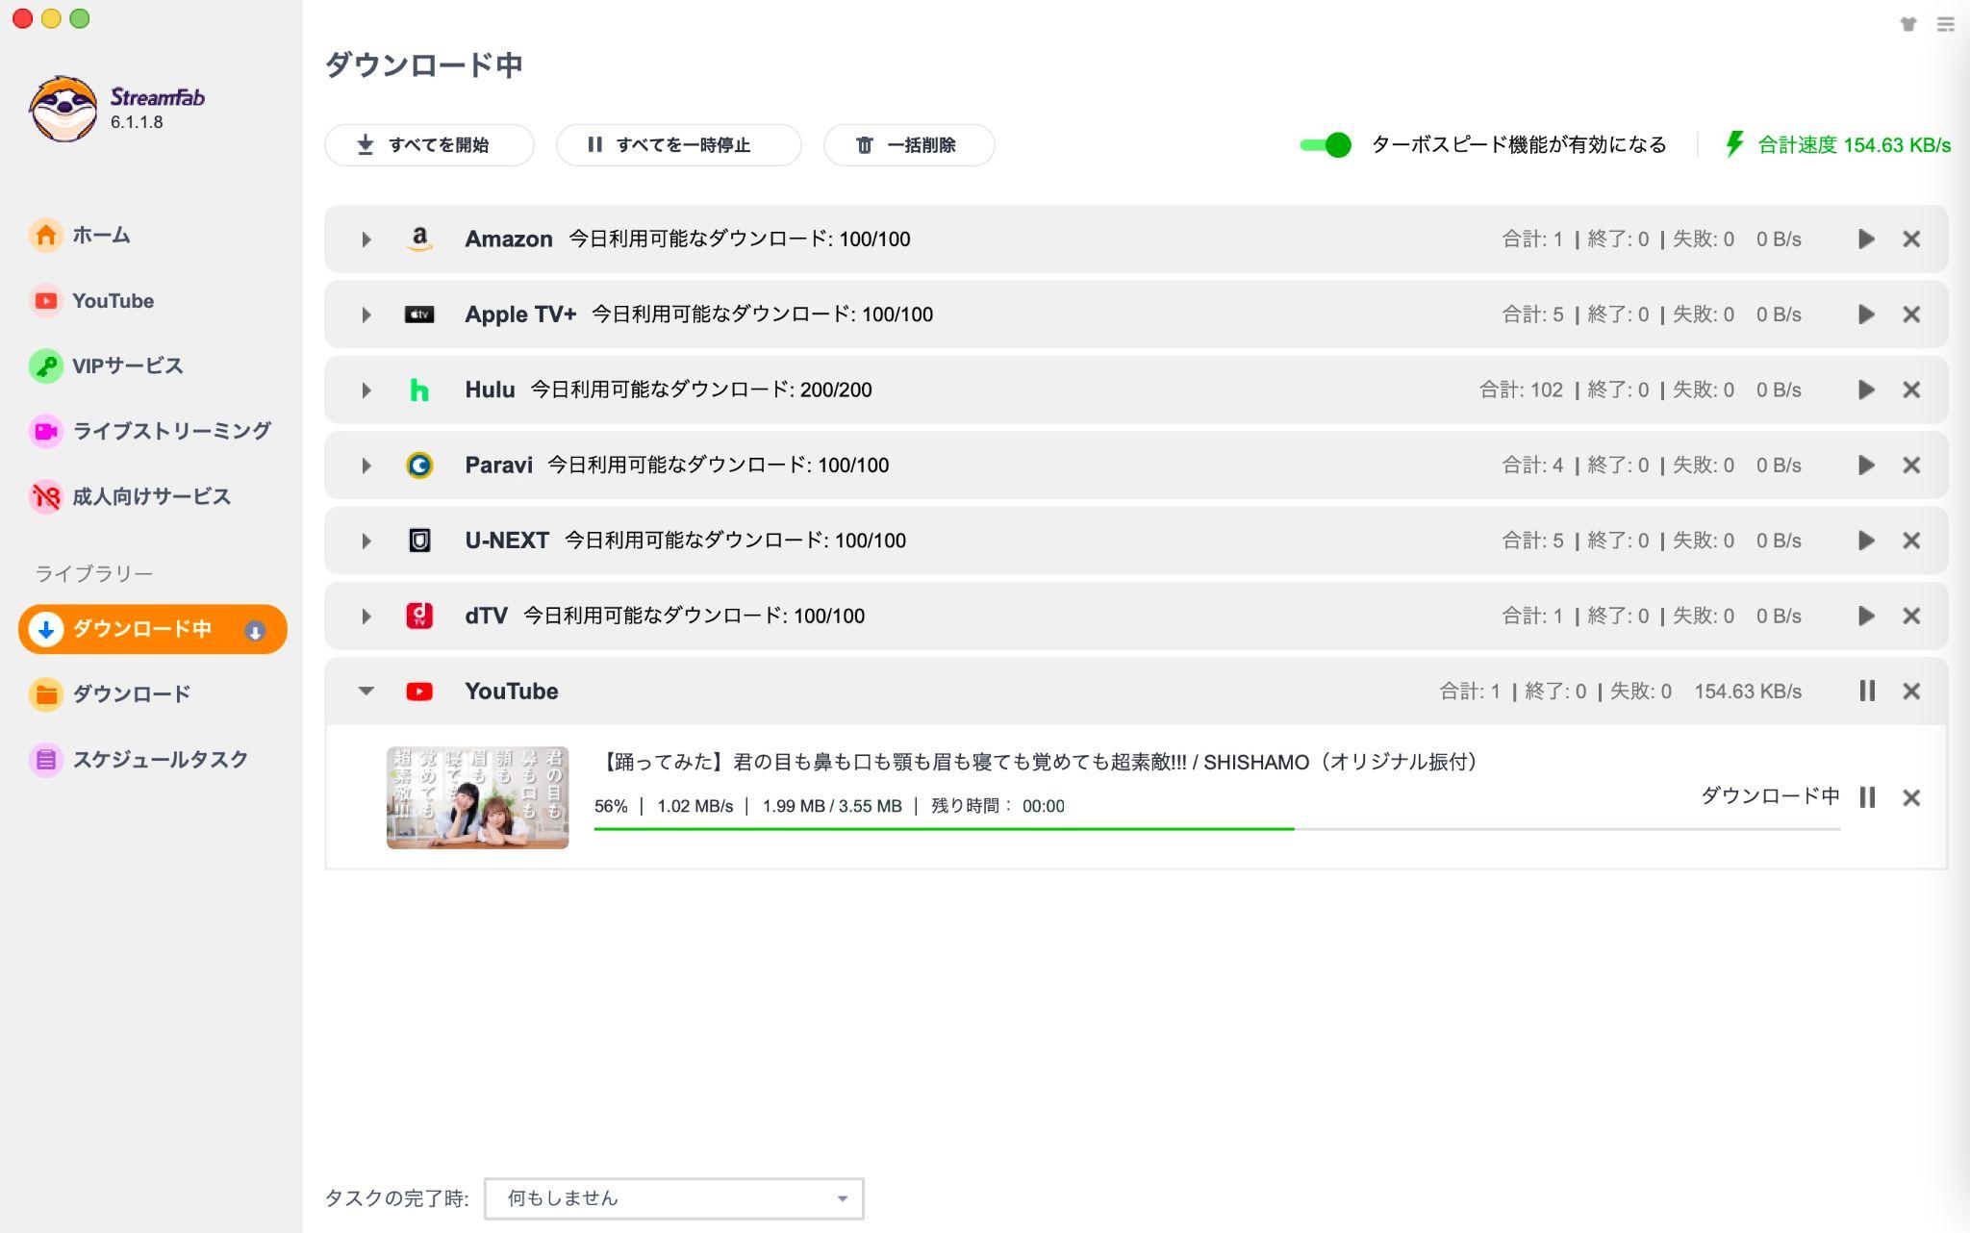Open the タスクの完了時 dropdown
Screen dimensions: 1970x1233
click(673, 1198)
